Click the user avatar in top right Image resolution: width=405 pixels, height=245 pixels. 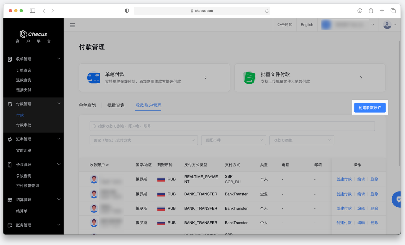coord(387,25)
